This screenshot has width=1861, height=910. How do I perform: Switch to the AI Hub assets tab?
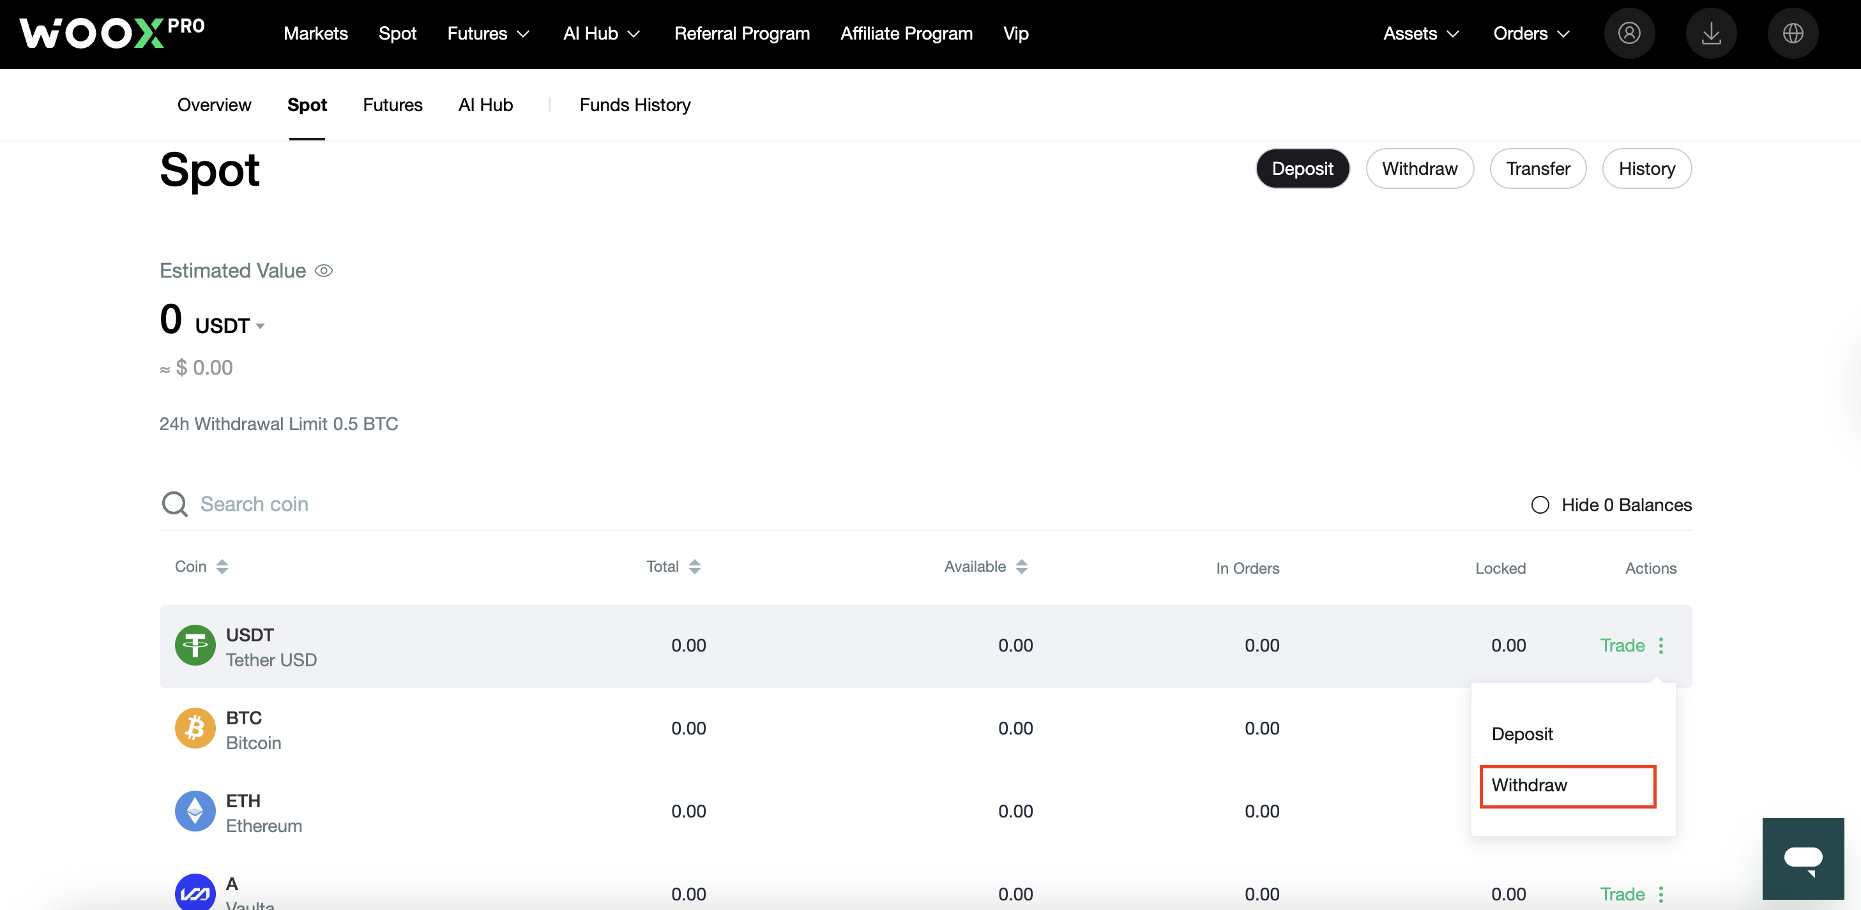[485, 105]
